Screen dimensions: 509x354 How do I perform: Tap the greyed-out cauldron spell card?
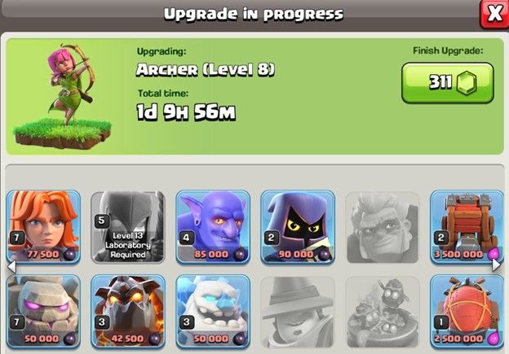(383, 312)
